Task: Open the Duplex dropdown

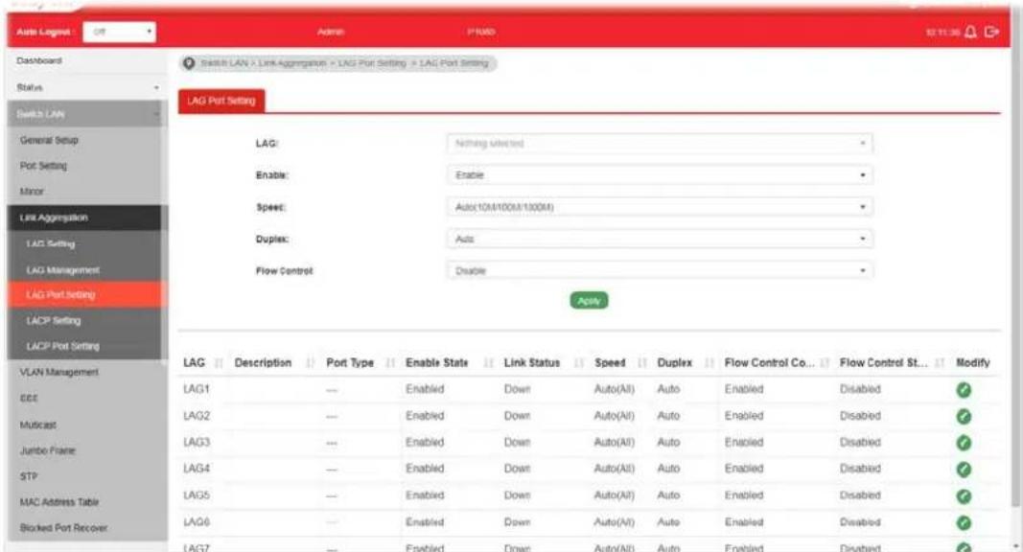Action: 660,239
